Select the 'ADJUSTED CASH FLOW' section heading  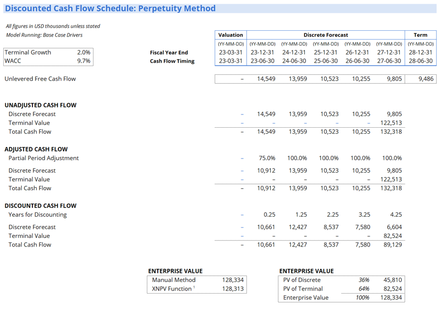36,149
